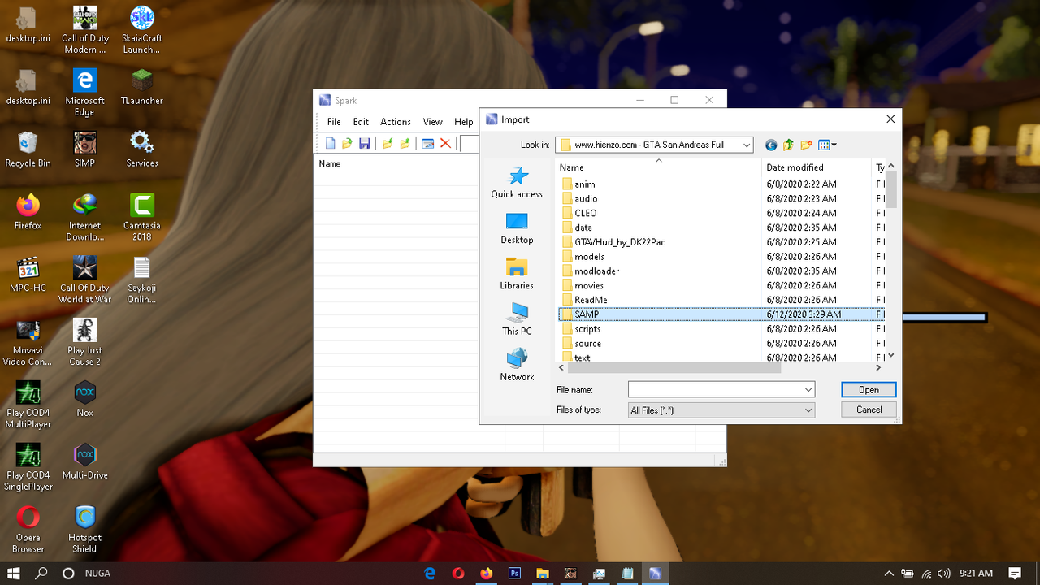Open Opera from the taskbar
Screen dimensions: 1040x585
pos(458,573)
